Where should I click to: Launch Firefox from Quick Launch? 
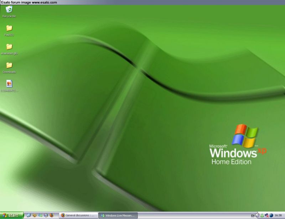(x=52, y=215)
